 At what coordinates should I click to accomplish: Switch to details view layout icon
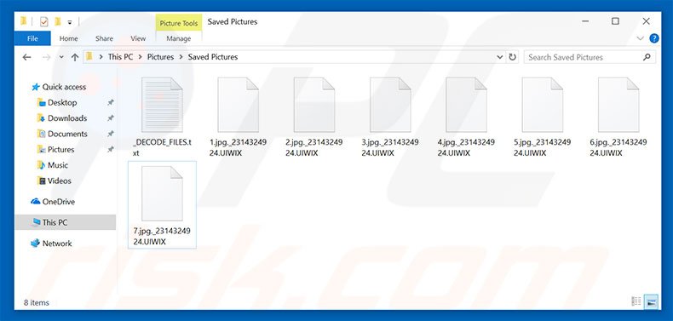tap(636, 301)
